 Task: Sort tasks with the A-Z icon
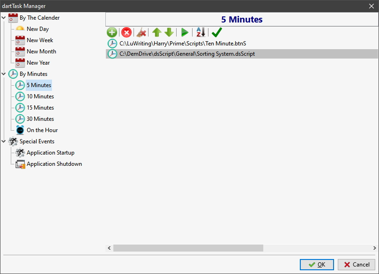(x=201, y=32)
